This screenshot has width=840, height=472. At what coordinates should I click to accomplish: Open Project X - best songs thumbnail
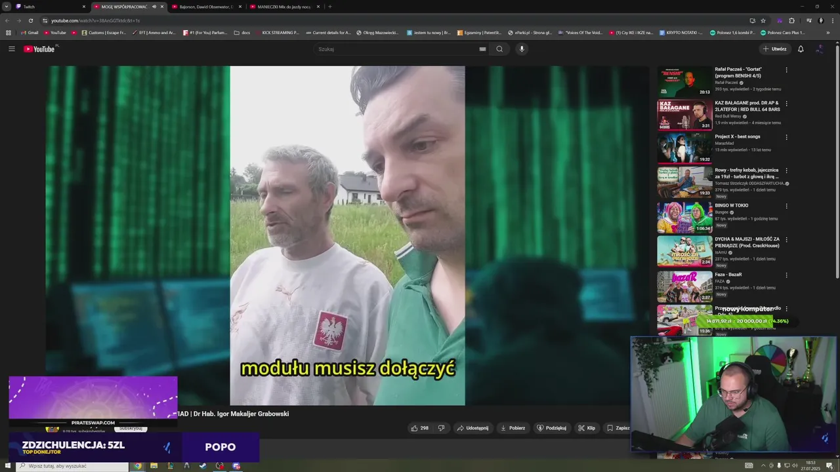tap(684, 148)
